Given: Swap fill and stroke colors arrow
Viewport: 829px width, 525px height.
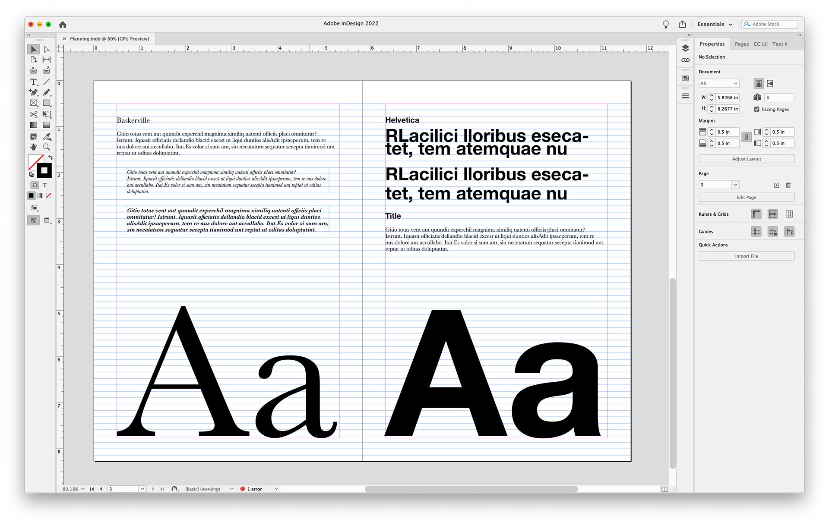Looking at the screenshot, I should (x=51, y=157).
